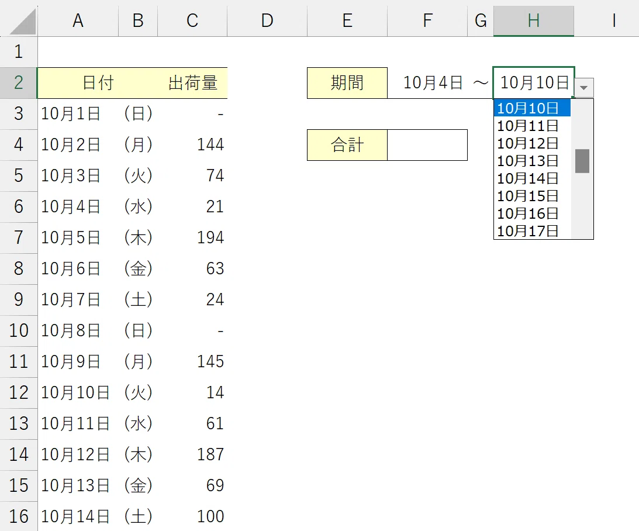Select column A header
The width and height of the screenshot is (639, 531).
tap(78, 21)
